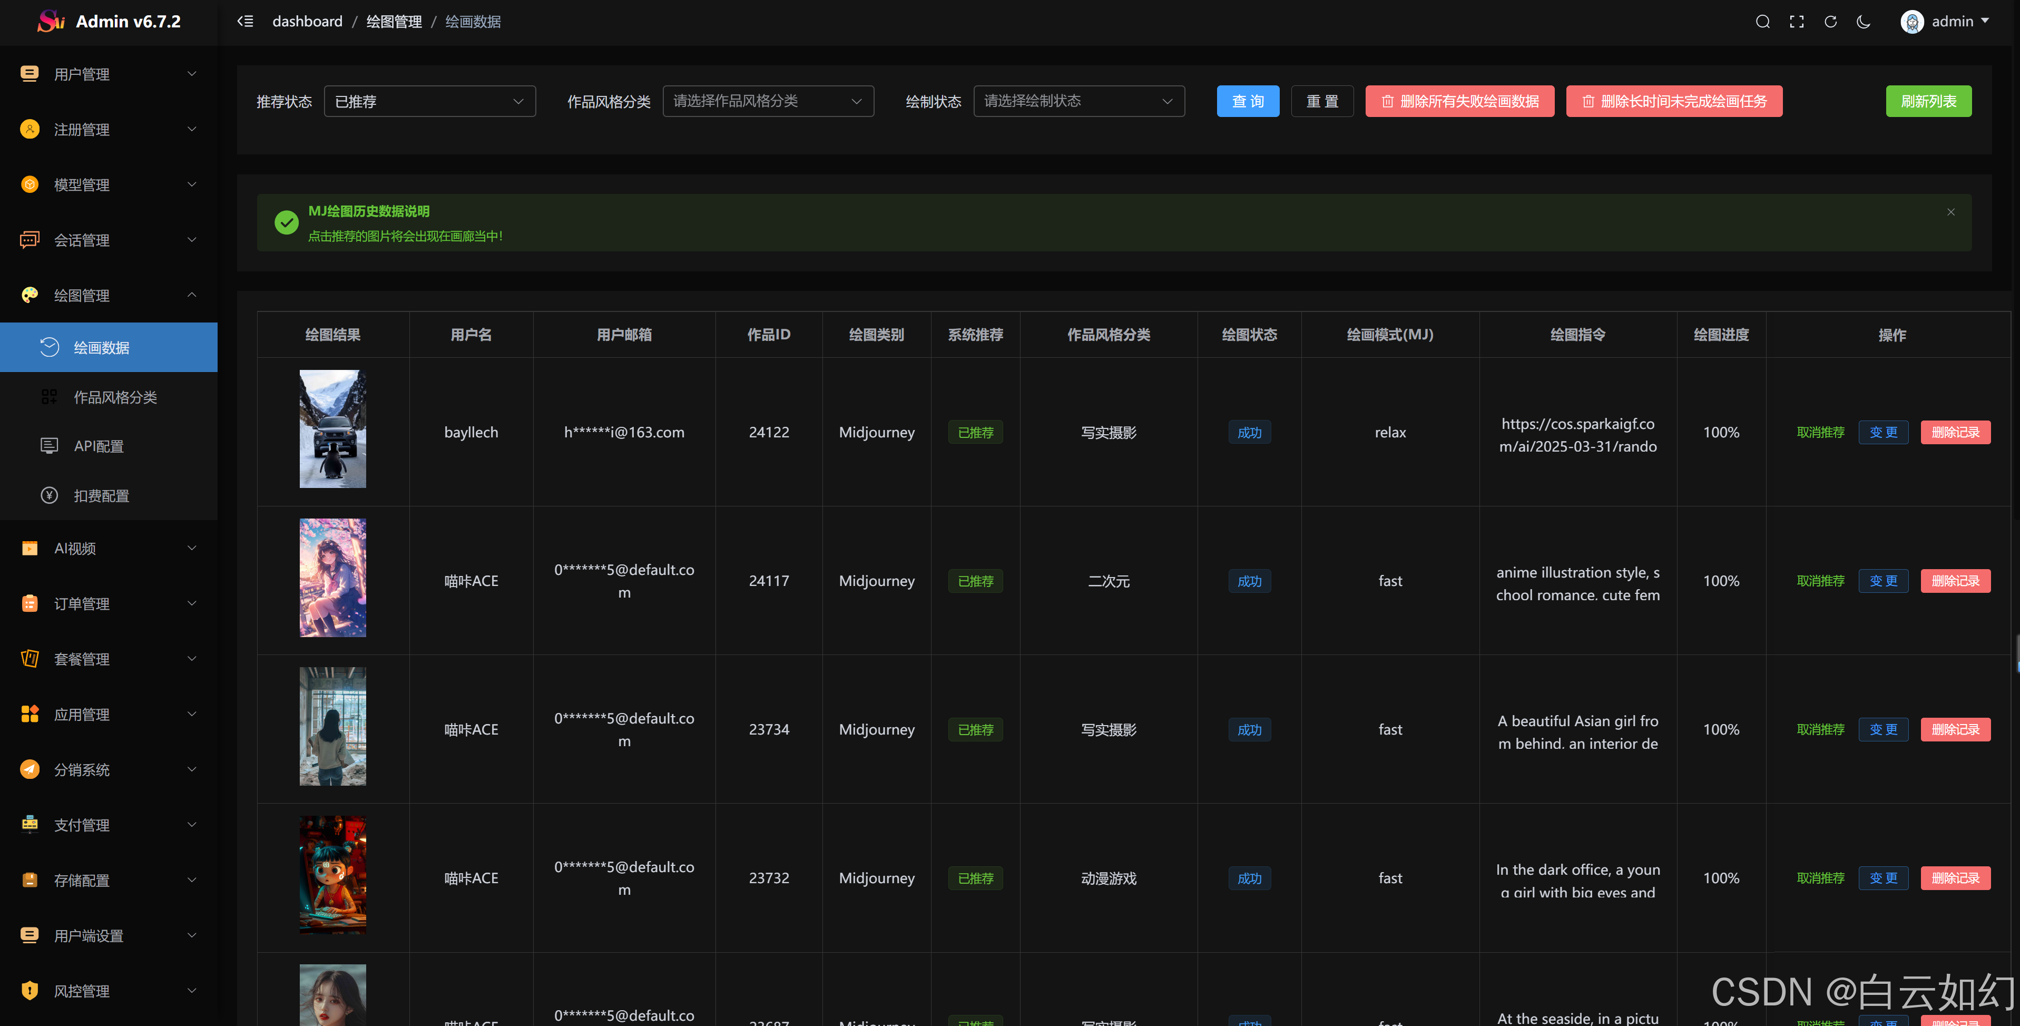Open 推荐状态 dropdown showing 已推荐
The height and width of the screenshot is (1026, 2020).
(429, 101)
